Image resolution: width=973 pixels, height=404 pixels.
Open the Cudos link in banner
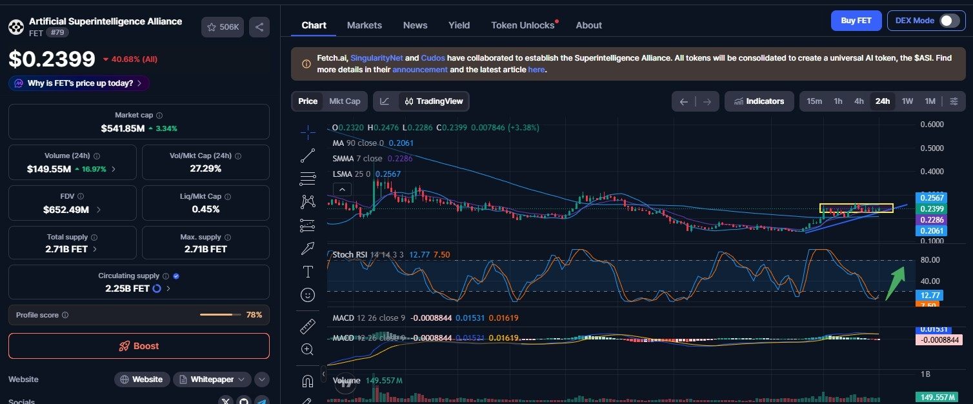pyautogui.click(x=433, y=58)
